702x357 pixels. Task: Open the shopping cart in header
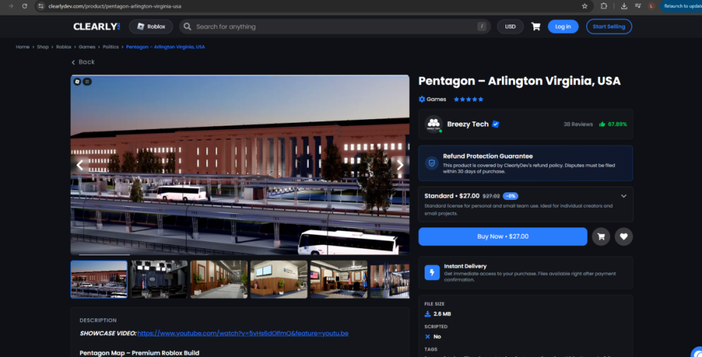(x=536, y=27)
